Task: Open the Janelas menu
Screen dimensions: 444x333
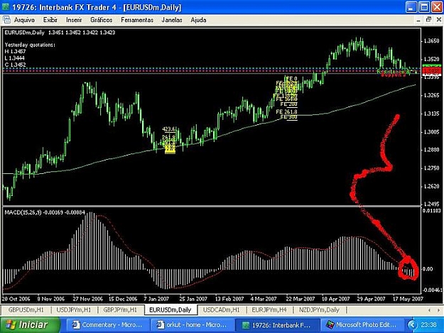Action: tap(172, 20)
